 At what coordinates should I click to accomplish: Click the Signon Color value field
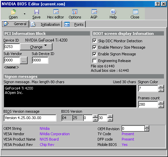[x=148, y=89]
